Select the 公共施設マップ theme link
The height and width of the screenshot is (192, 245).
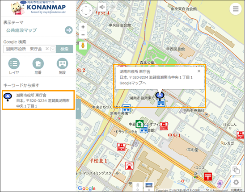pyautogui.click(x=21, y=30)
